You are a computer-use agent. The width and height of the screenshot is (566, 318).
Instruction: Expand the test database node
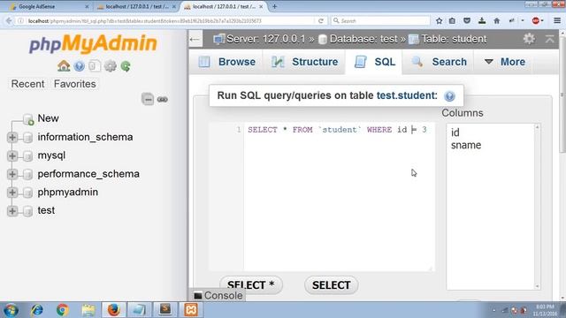coord(12,210)
